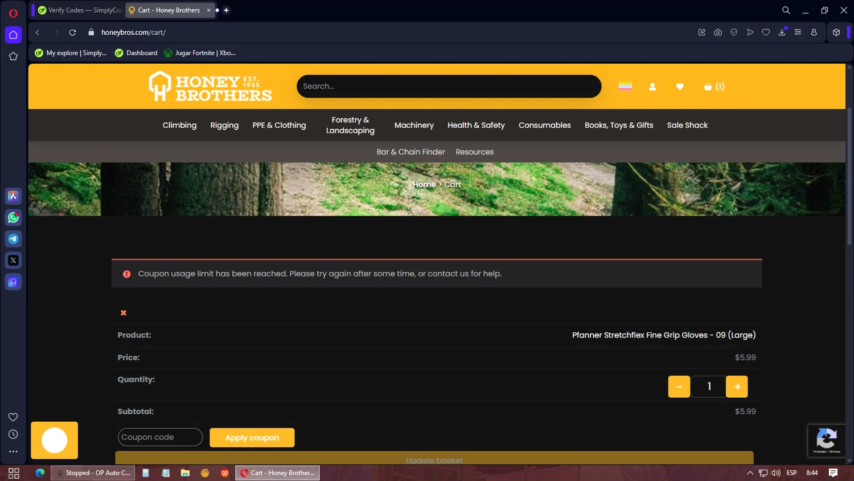This screenshot has width=854, height=481.
Task: Reload the honeybros cart page
Action: click(x=72, y=32)
